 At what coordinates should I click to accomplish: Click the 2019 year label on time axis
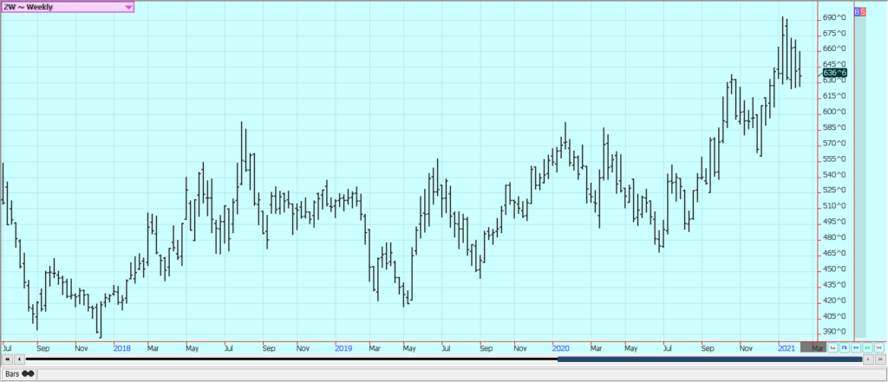(343, 348)
